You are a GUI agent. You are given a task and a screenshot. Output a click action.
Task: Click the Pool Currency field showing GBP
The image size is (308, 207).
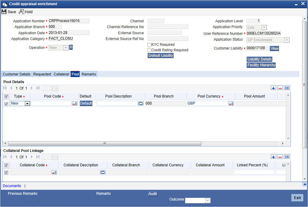[207, 103]
